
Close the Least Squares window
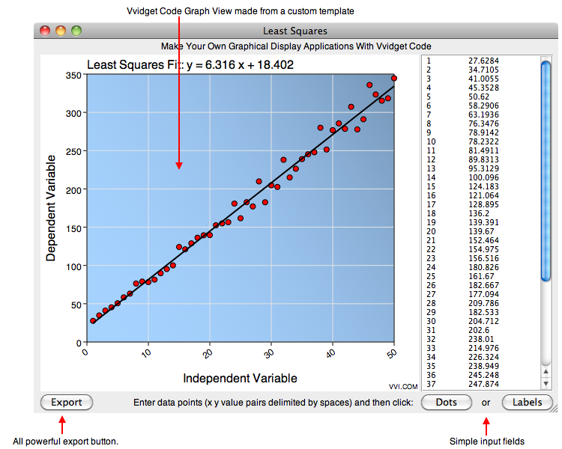45,31
